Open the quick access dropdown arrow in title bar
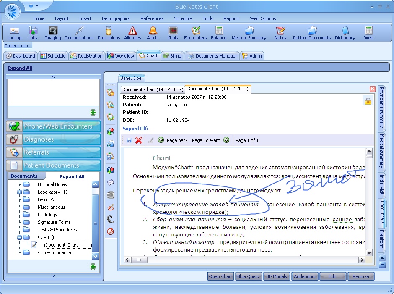Viewport: 394px width, 294px height. point(37,5)
